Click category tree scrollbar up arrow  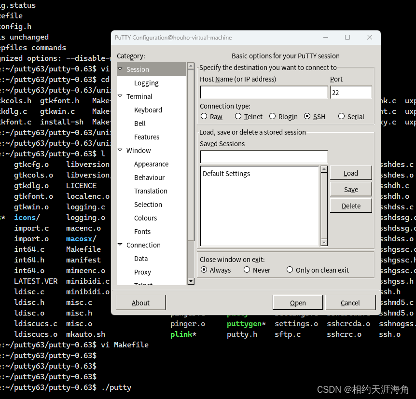click(x=191, y=66)
